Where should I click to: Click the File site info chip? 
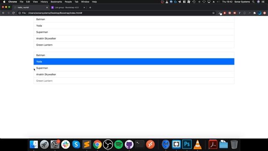pos(22,13)
